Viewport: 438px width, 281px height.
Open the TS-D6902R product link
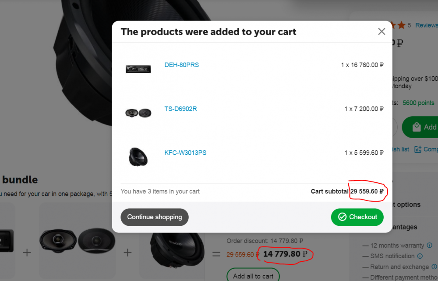[x=180, y=109]
